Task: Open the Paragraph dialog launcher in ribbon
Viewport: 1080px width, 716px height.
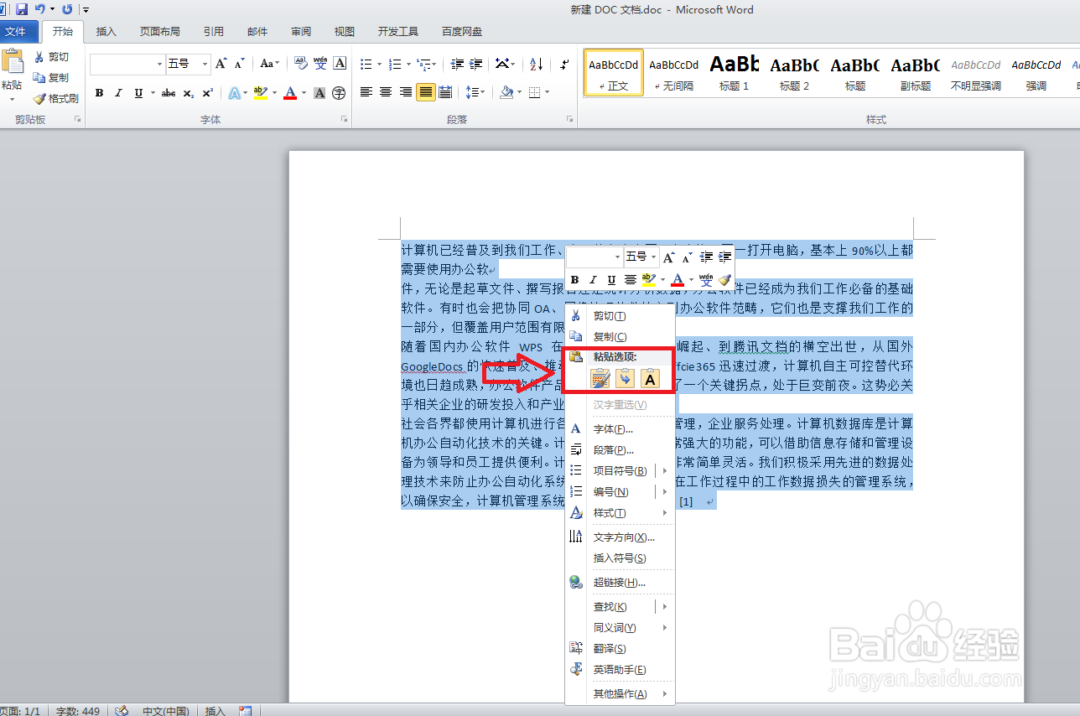Action: pyautogui.click(x=569, y=120)
